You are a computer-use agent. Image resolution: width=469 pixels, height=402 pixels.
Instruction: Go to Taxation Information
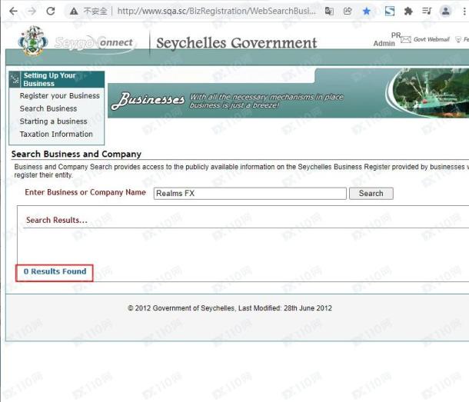pyautogui.click(x=56, y=134)
